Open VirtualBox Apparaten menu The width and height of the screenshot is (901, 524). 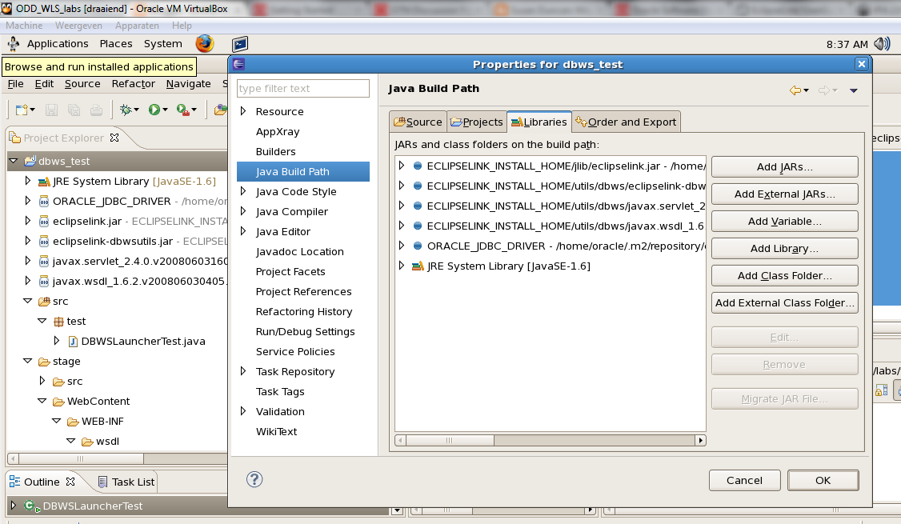click(137, 26)
